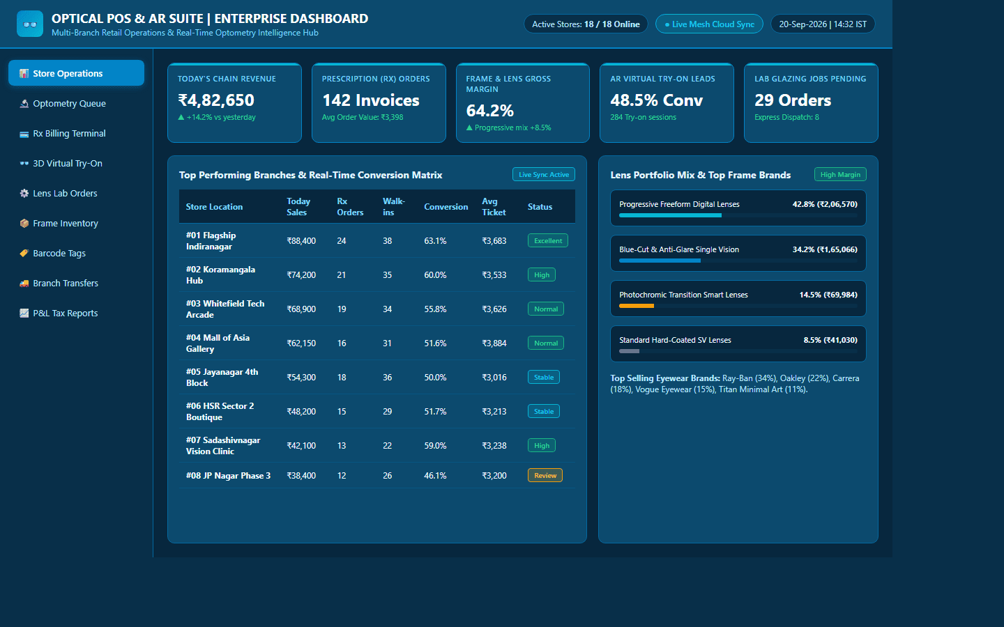Viewport: 1004px width, 627px height.
Task: Click the Rx Billing Terminal card icon
Action: [24, 134]
